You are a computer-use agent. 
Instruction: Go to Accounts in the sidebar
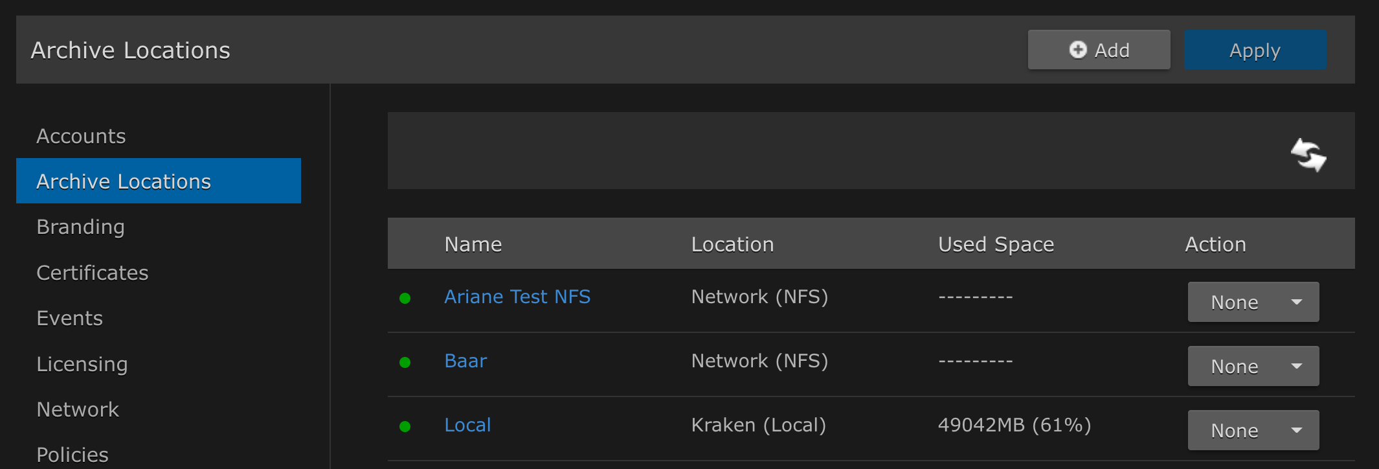(x=81, y=136)
